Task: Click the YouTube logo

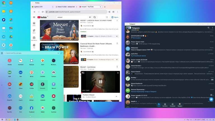Action: pos(42,17)
